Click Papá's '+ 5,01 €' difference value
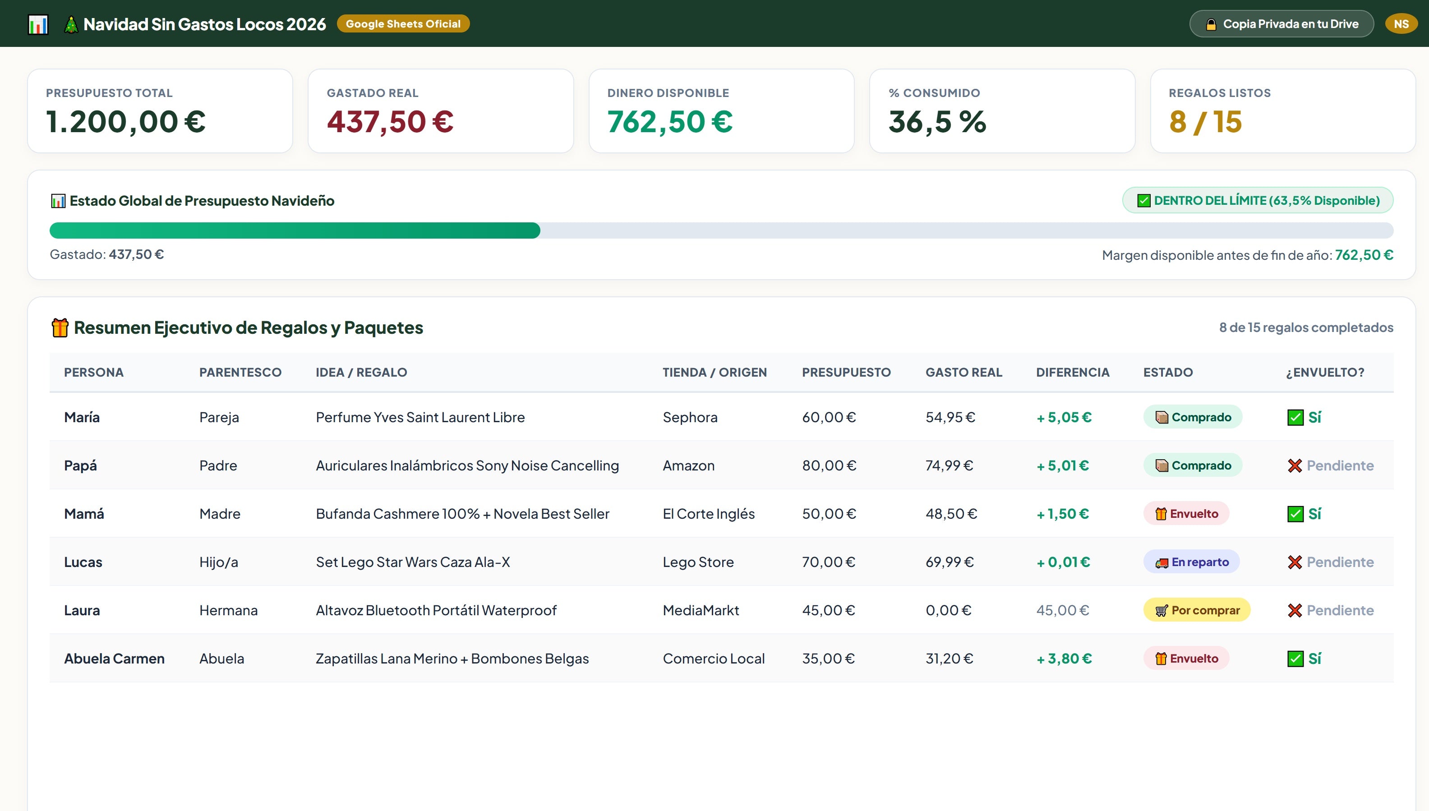 [x=1063, y=465]
